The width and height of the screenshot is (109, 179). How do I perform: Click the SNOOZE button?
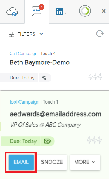[52, 162]
